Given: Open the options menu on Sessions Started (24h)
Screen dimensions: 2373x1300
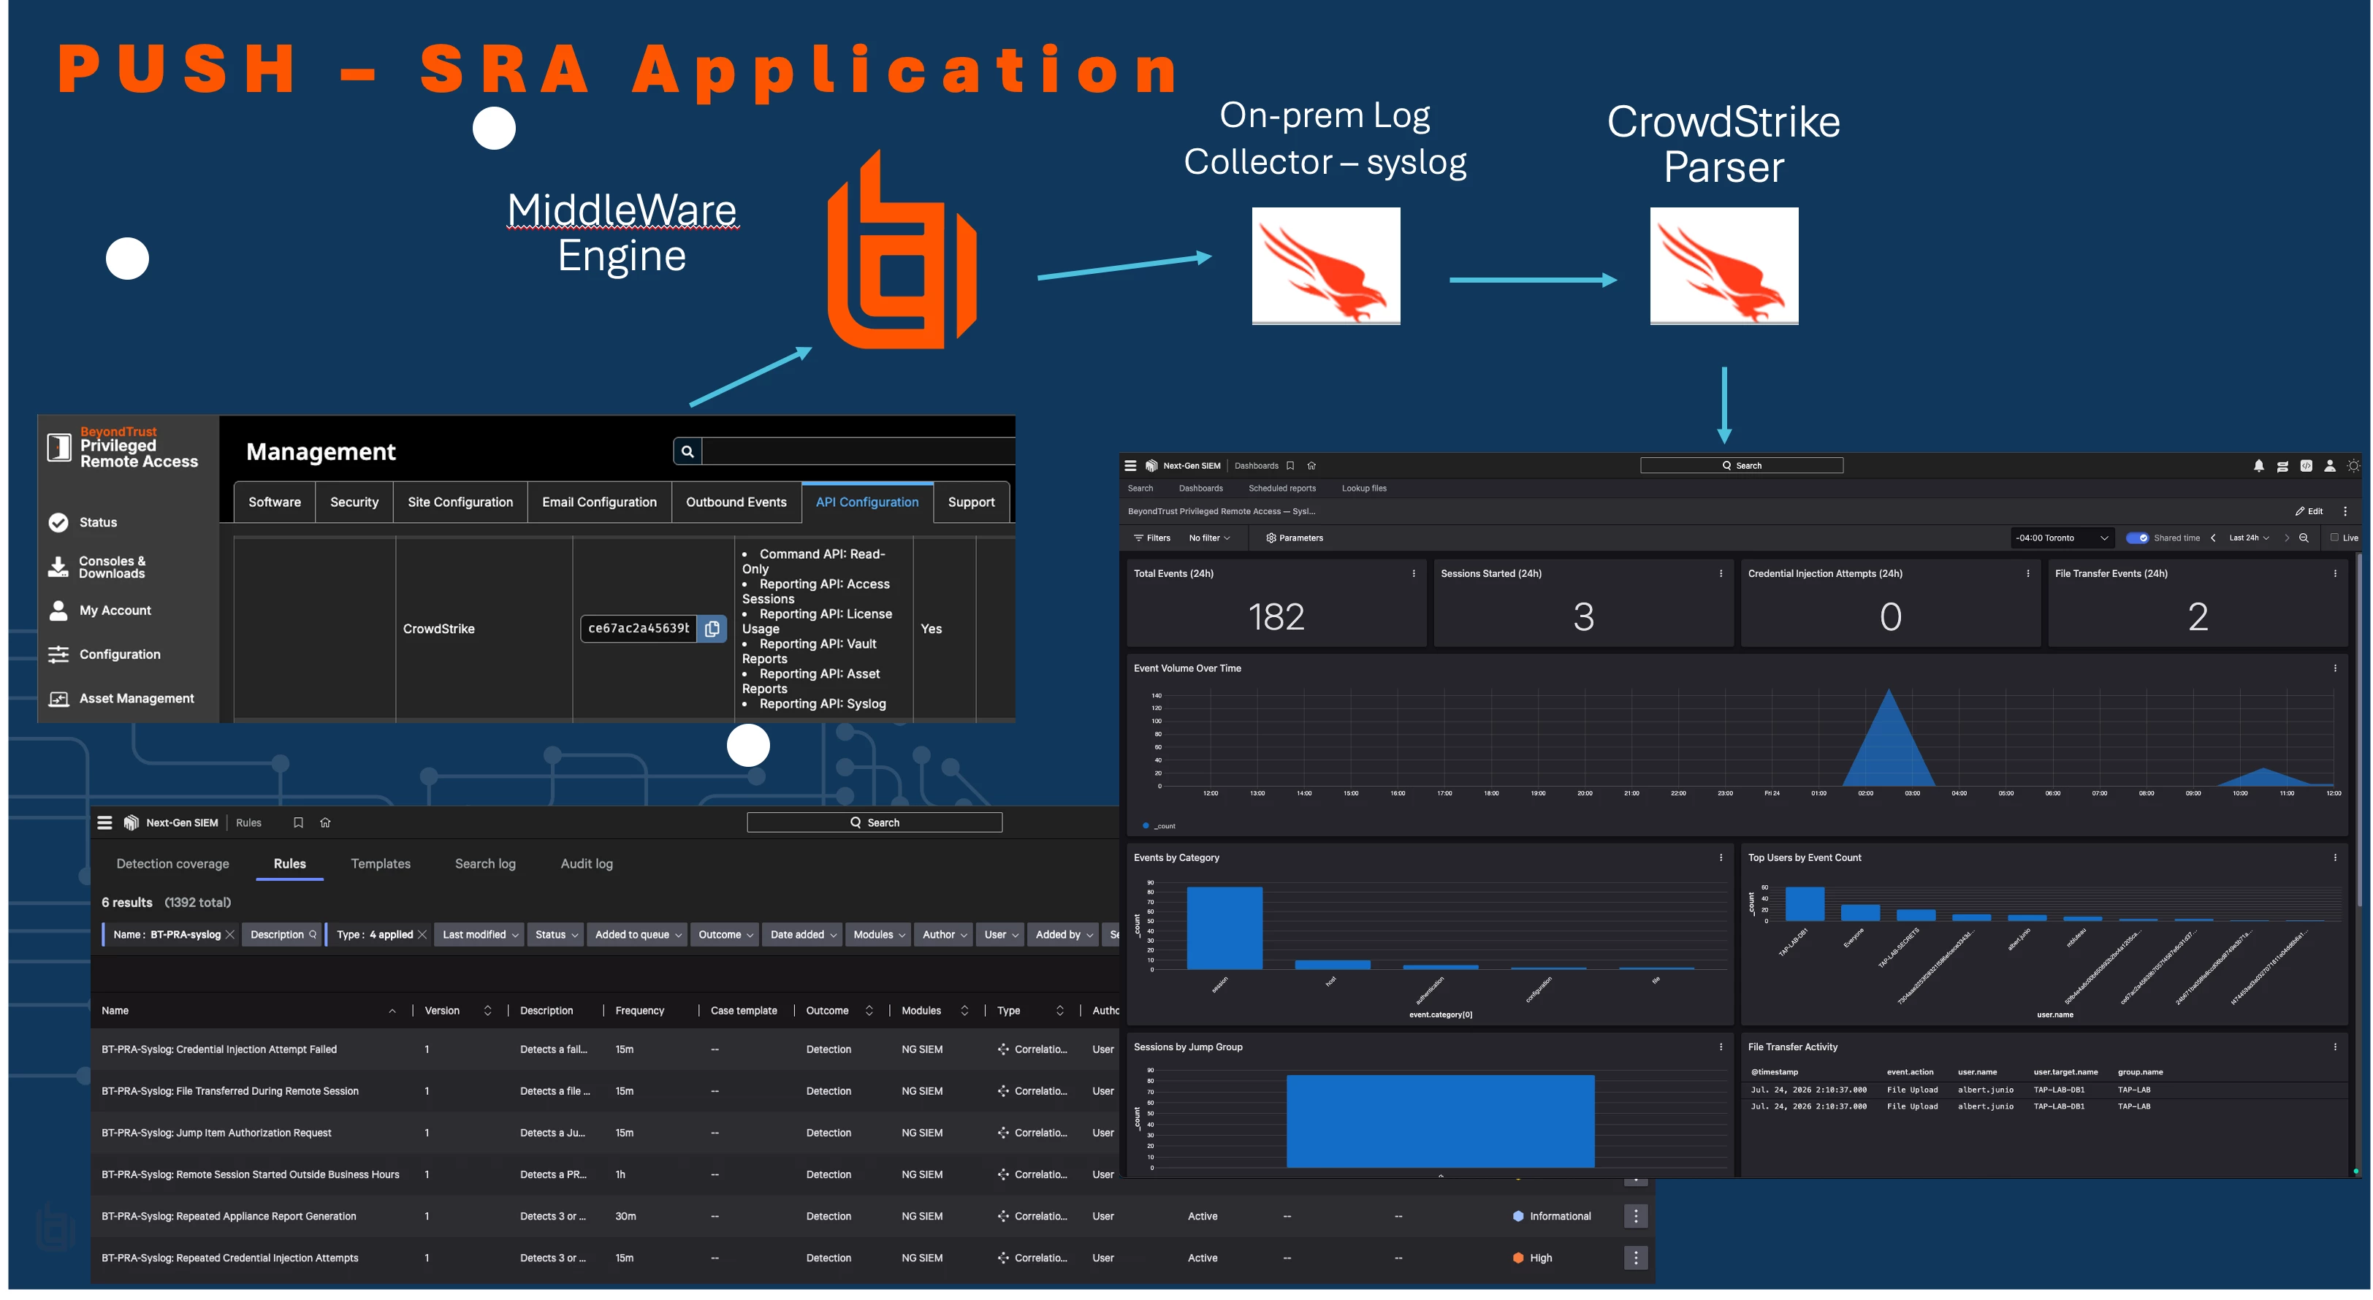Looking at the screenshot, I should click(x=1721, y=573).
